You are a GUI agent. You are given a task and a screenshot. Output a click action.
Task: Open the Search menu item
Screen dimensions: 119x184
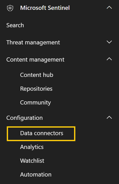point(15,25)
